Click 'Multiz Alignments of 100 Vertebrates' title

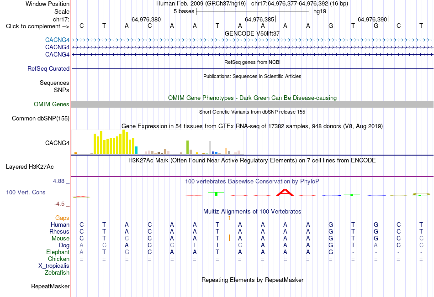tap(252, 212)
